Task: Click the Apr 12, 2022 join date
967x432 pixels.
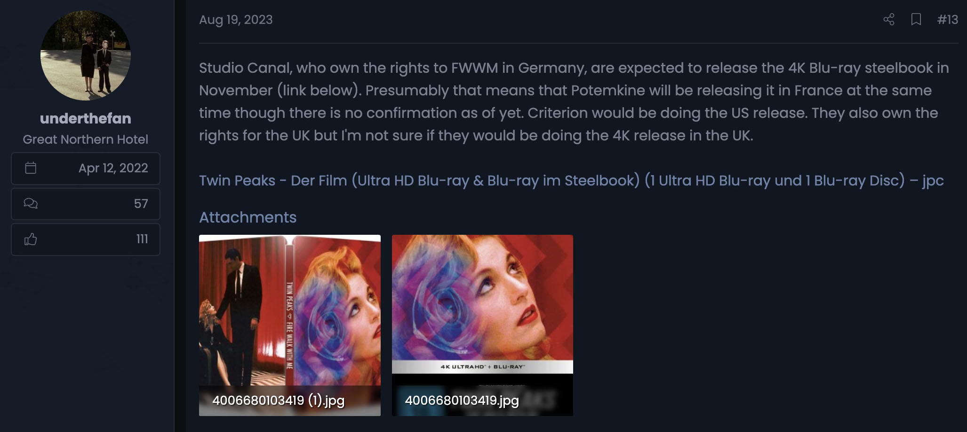Action: pos(113,168)
